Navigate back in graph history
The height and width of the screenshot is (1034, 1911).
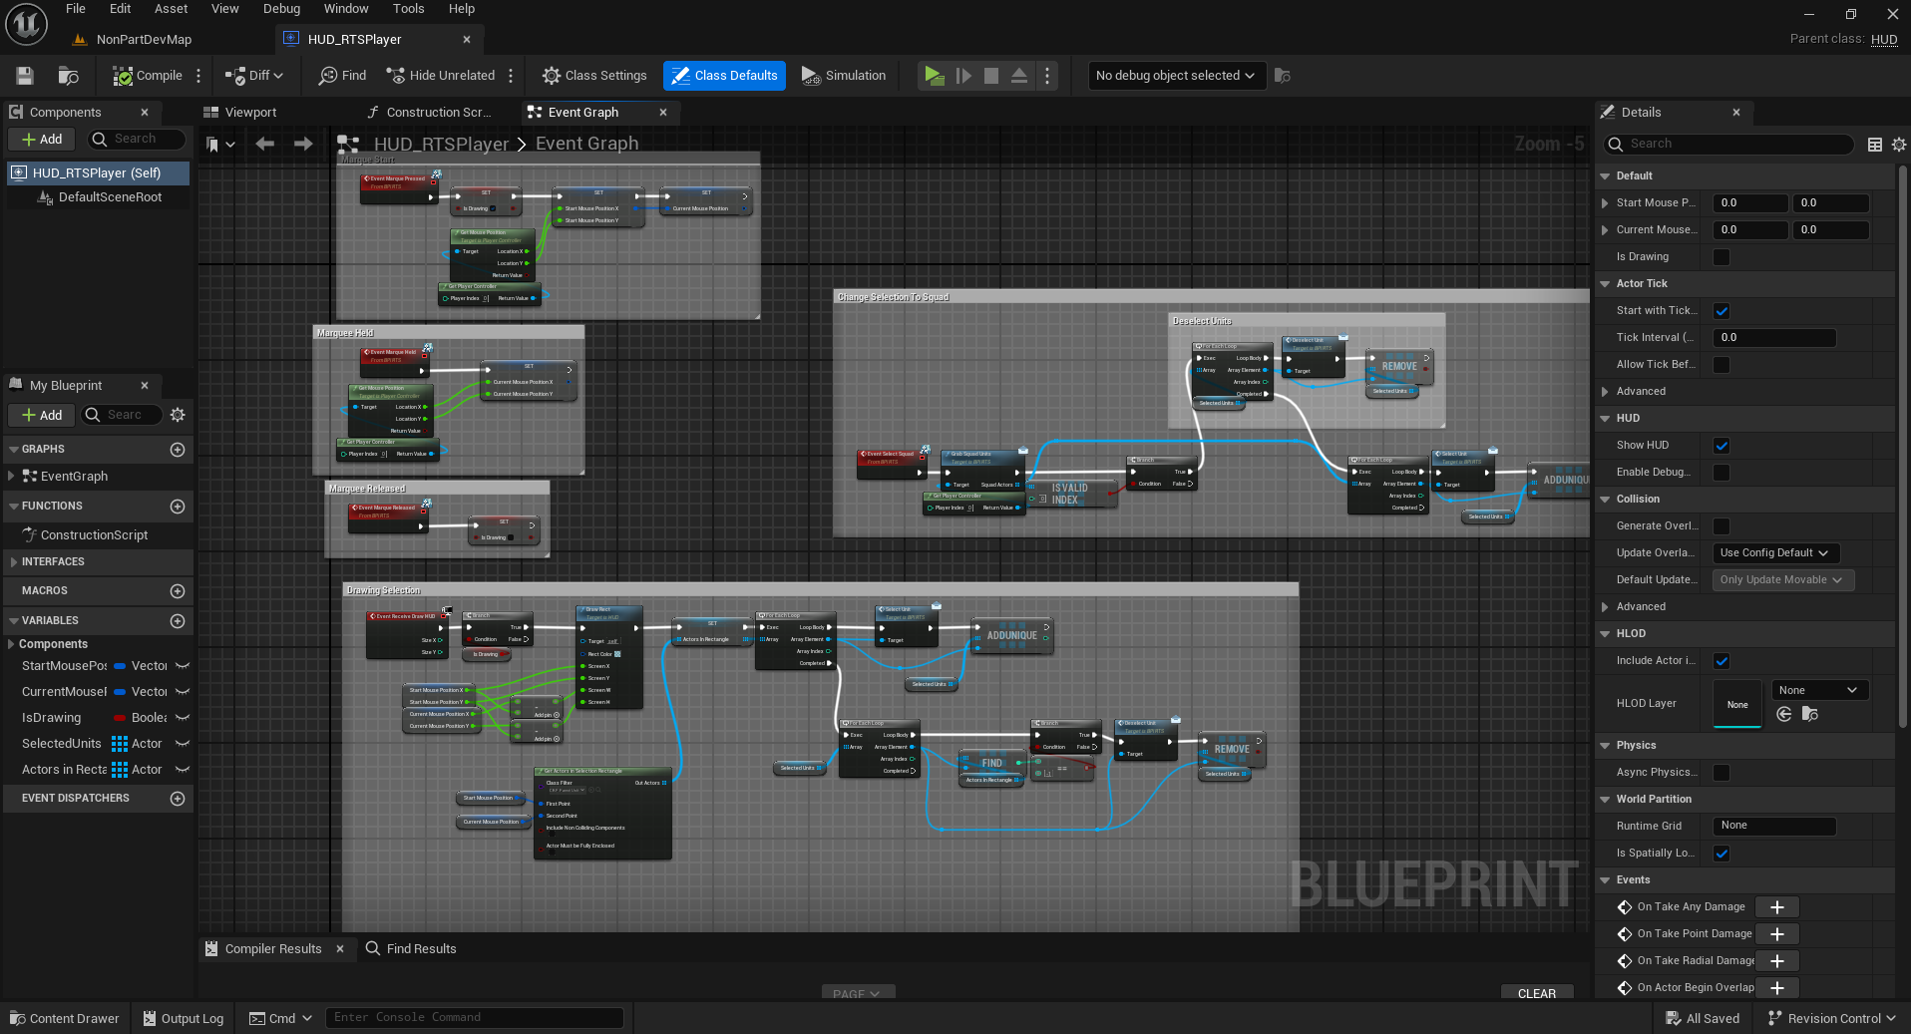(264, 145)
